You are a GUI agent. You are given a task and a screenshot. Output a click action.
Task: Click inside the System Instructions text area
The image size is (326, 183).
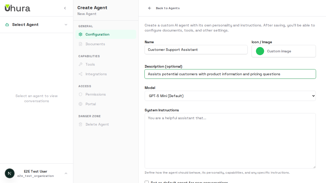(230, 141)
